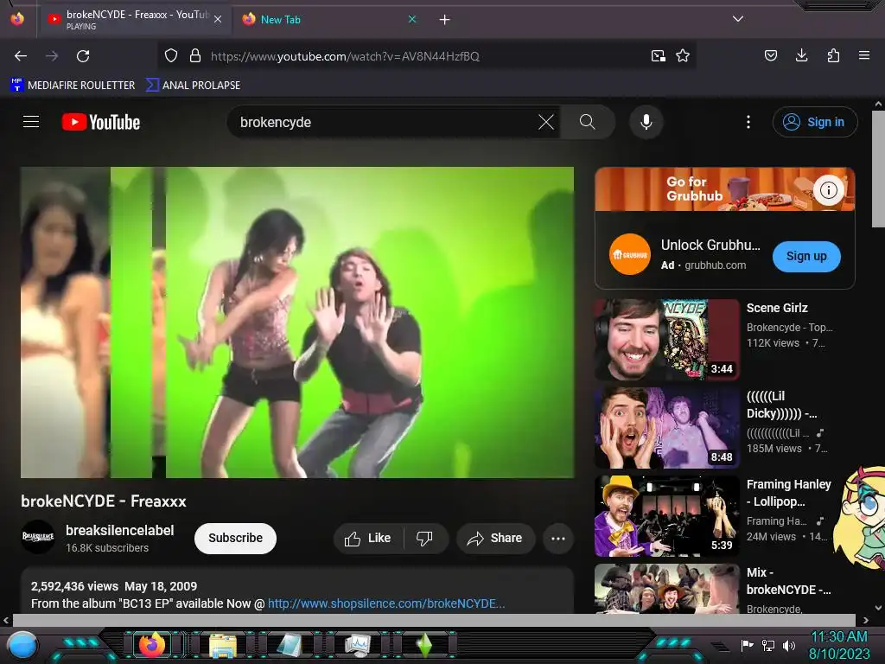This screenshot has width=885, height=664.
Task: Open breaksilencelabel channel name link
Action: [119, 530]
